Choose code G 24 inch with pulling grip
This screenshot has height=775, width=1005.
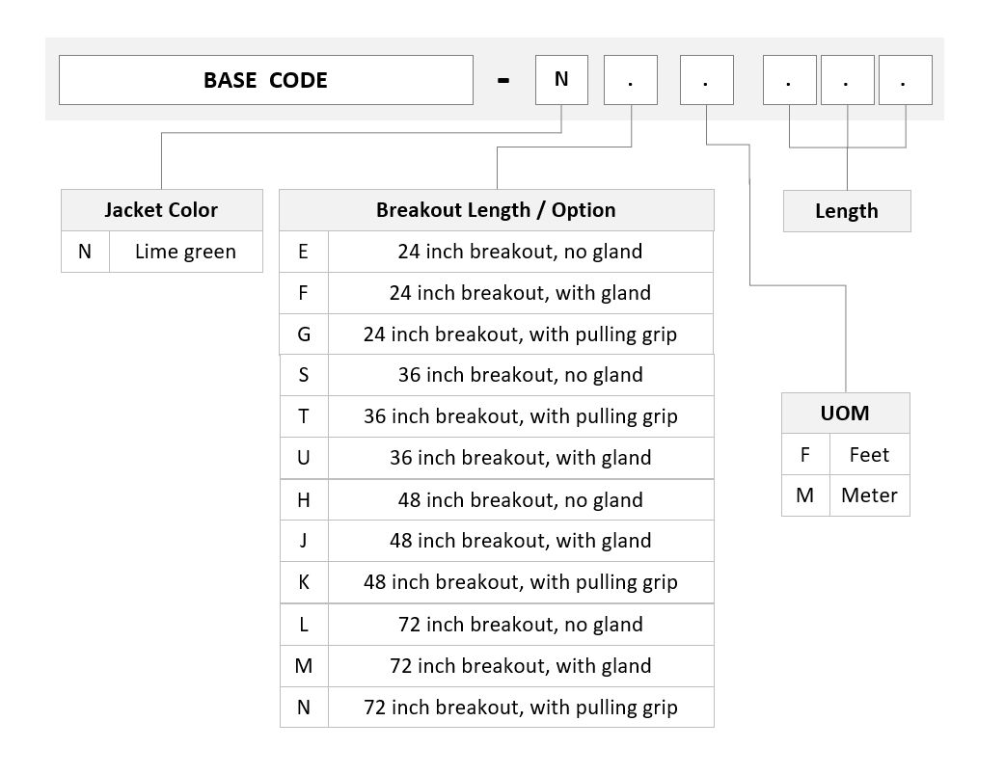point(497,334)
